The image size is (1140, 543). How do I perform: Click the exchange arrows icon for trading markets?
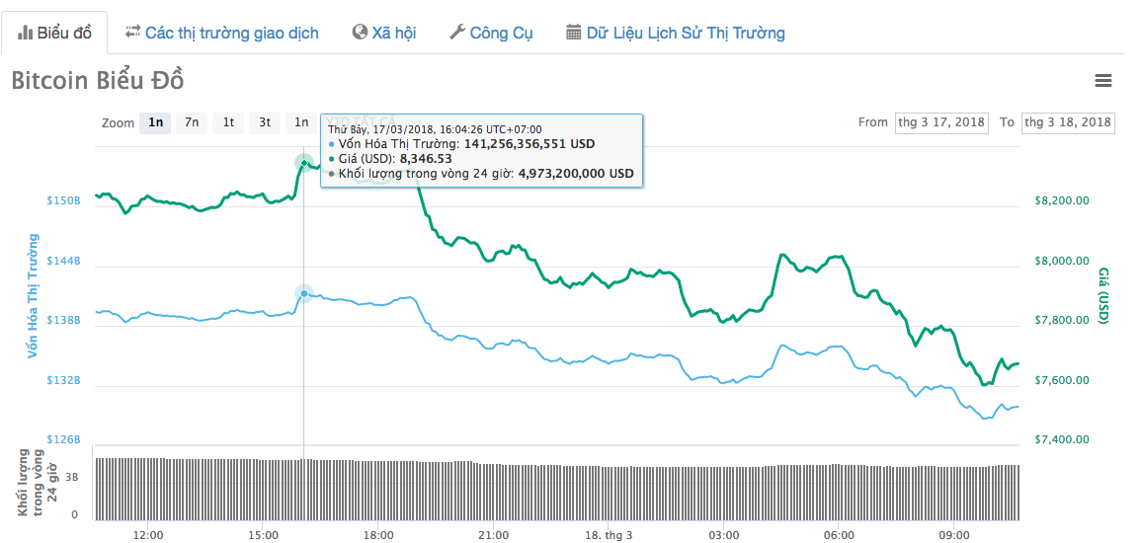click(x=132, y=32)
